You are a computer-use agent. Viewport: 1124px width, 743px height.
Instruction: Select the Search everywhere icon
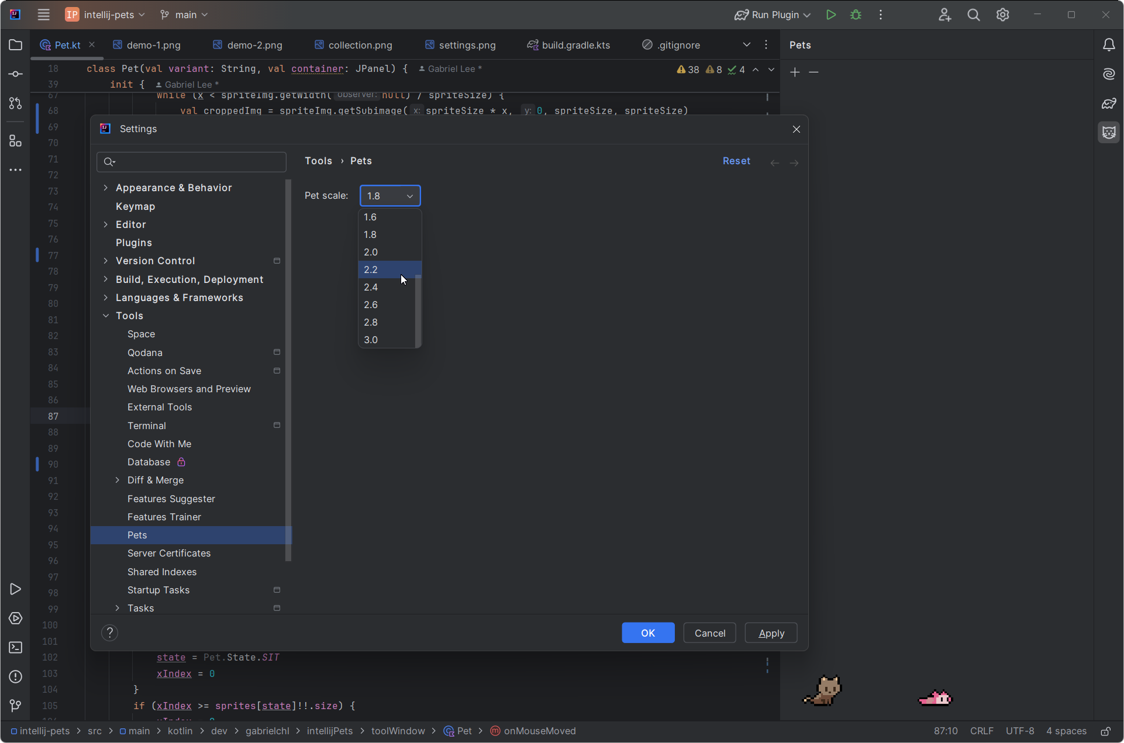click(x=974, y=15)
